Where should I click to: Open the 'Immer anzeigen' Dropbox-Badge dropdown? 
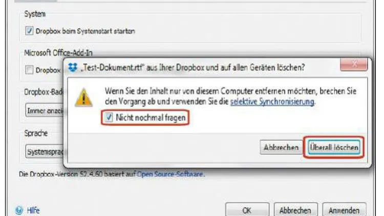[45, 111]
